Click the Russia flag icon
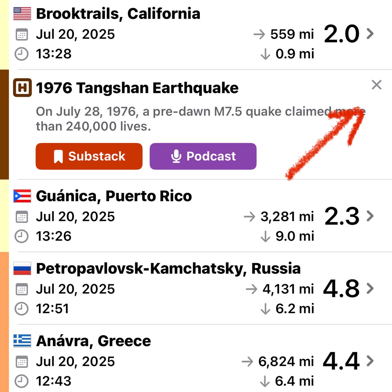Viewport: 392px width, 392px height. tap(22, 269)
